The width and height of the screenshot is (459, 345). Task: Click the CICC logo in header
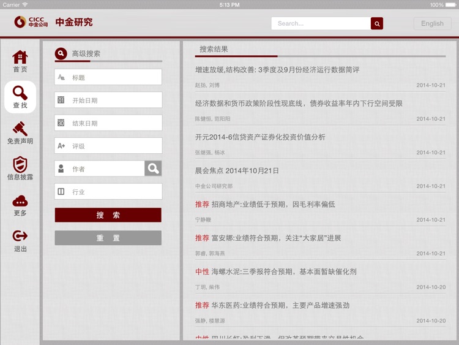[31, 22]
